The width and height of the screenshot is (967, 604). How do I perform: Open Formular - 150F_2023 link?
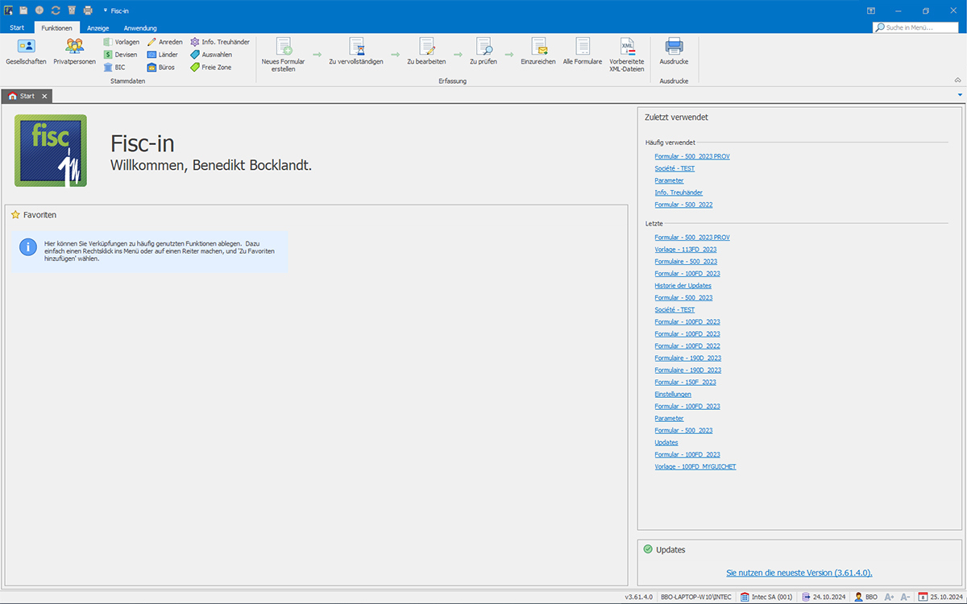(685, 383)
